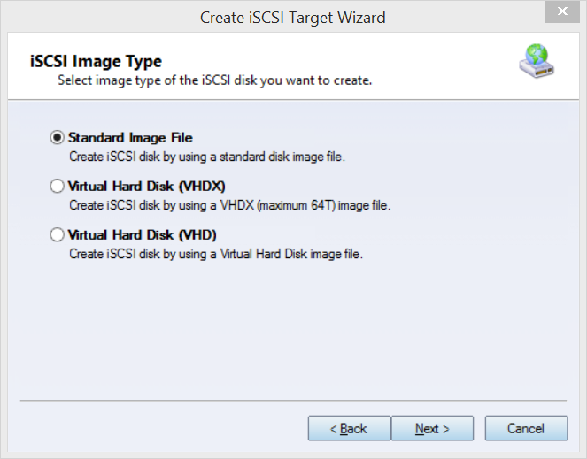Go to the previous step with Back
Screen dimensions: 587x459
click(349, 428)
